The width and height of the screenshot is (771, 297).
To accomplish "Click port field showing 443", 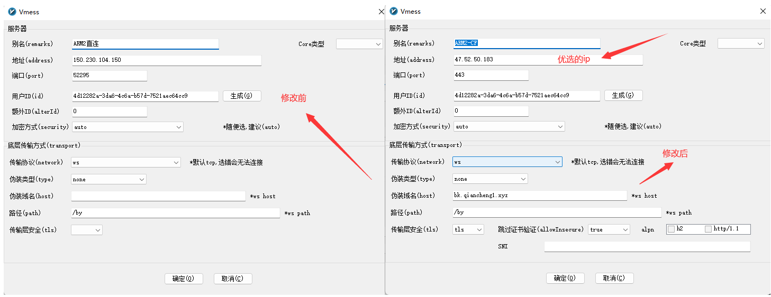I will click(491, 75).
